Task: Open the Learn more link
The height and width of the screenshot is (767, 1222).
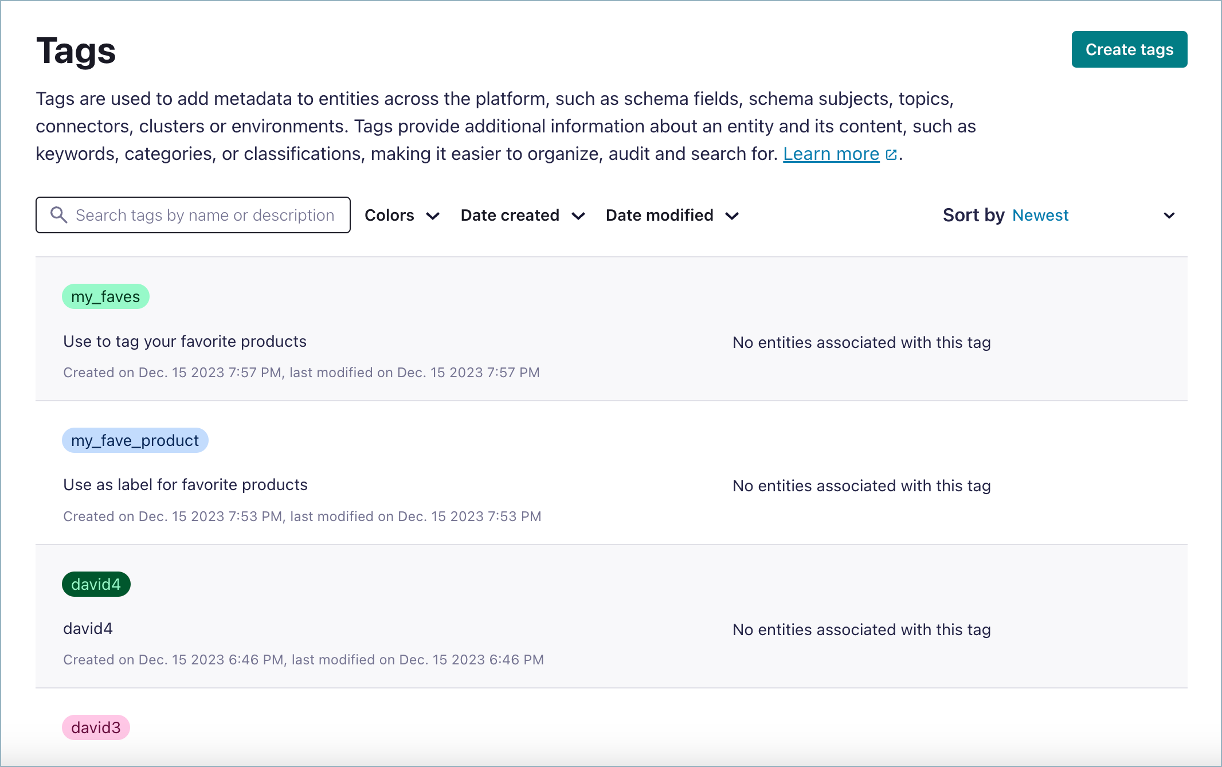Action: (x=831, y=154)
